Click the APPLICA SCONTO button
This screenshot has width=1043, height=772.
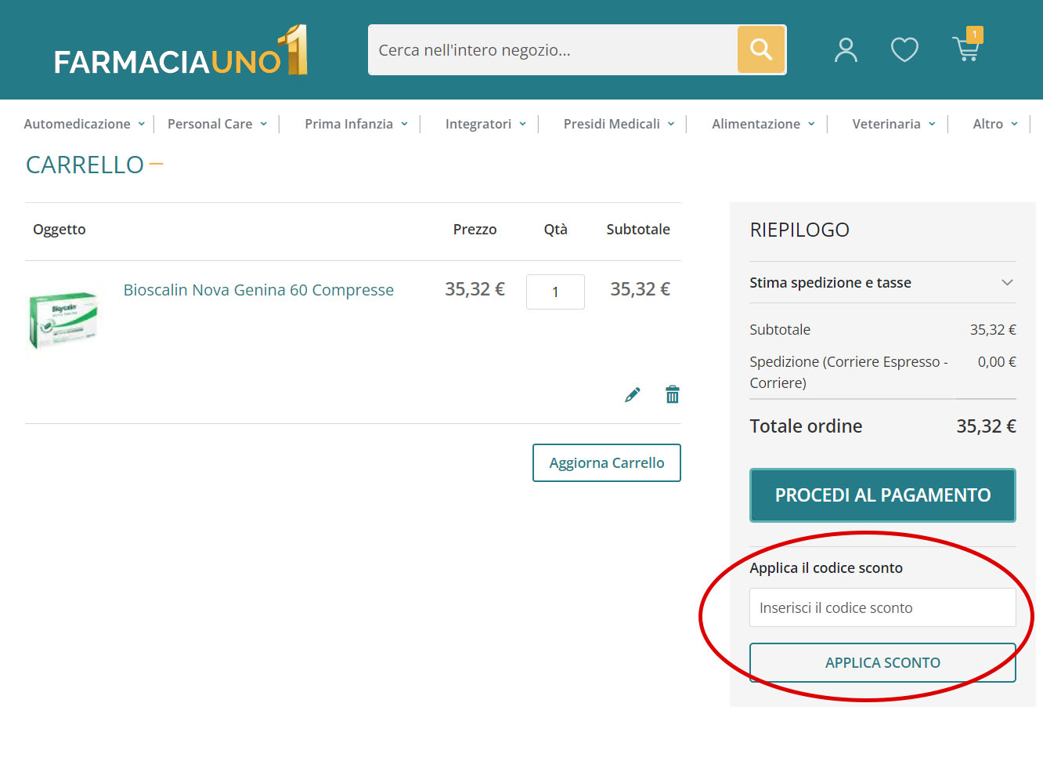click(882, 662)
